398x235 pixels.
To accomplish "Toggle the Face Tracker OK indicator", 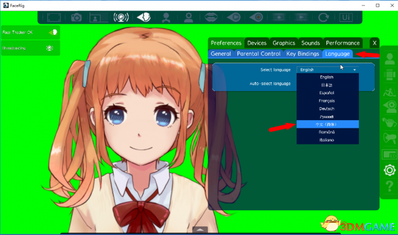I will 30,32.
